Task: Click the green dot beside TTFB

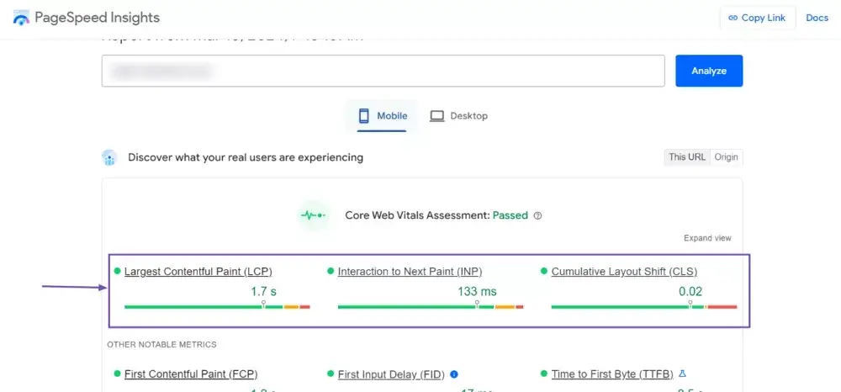Action: [x=544, y=373]
